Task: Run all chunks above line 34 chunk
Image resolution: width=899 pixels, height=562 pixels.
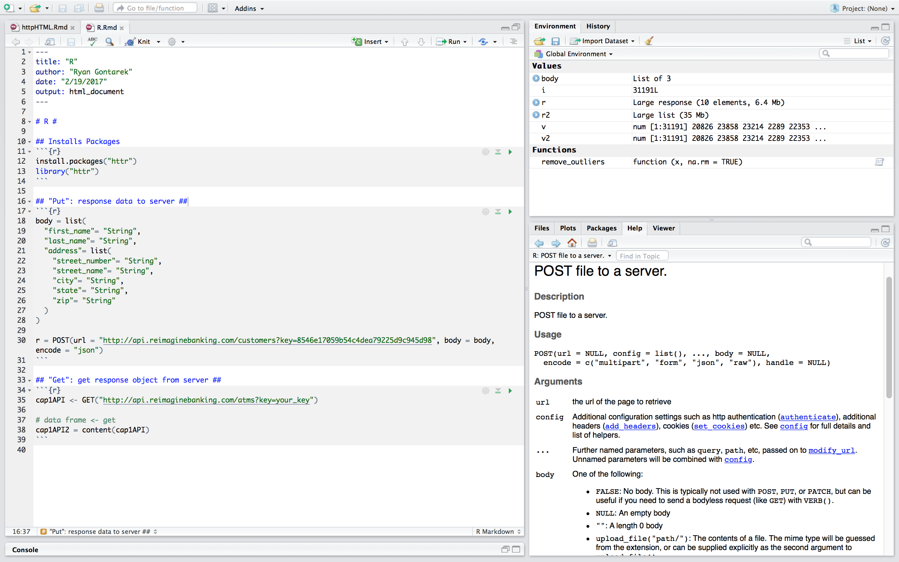Action: [x=498, y=391]
